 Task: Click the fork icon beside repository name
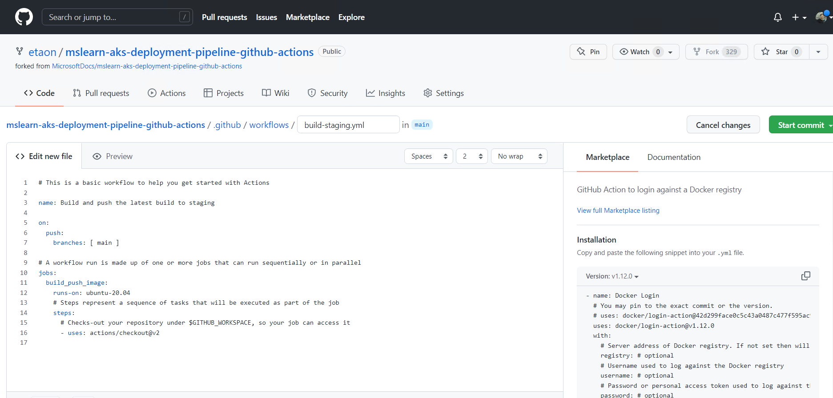[x=20, y=52]
